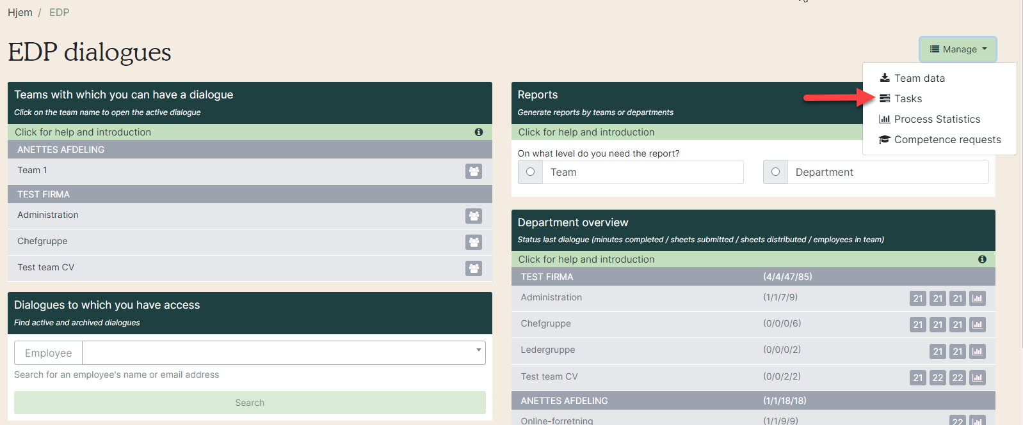Viewport: 1023px width, 425px height.
Task: Click the status value (0/0/2/2)
Action: click(x=782, y=376)
